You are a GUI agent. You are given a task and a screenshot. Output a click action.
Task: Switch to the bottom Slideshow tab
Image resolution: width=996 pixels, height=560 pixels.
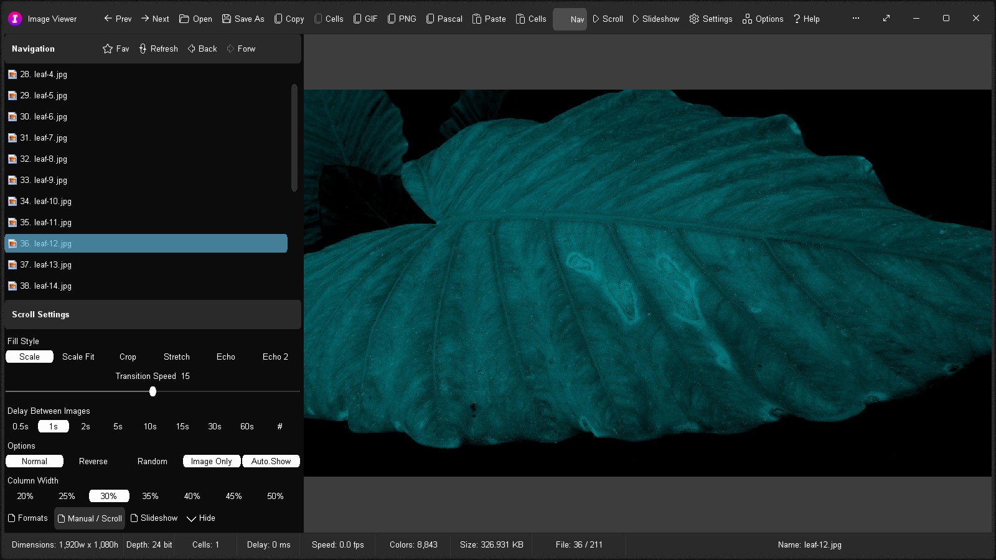pos(154,518)
